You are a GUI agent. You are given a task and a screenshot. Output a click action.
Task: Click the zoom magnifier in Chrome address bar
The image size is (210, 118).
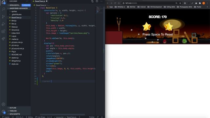click(177, 3)
